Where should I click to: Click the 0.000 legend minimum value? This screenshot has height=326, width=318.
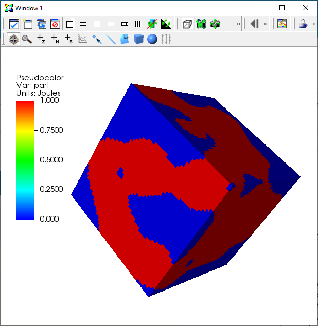(49, 219)
